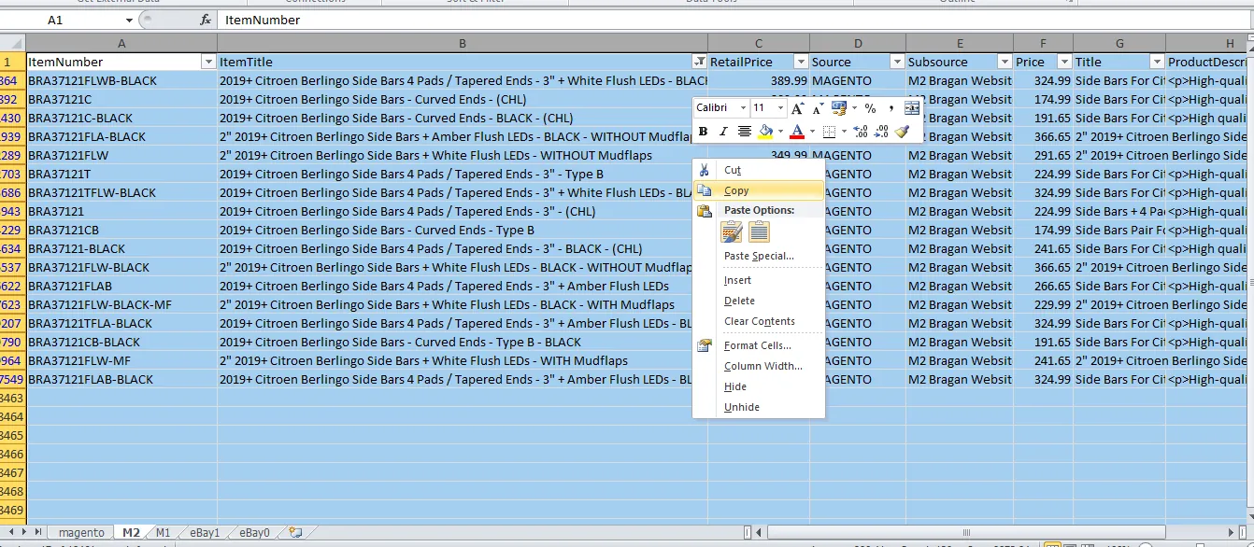1254x547 pixels.
Task: Choose Copy from the context menu
Action: (x=759, y=190)
